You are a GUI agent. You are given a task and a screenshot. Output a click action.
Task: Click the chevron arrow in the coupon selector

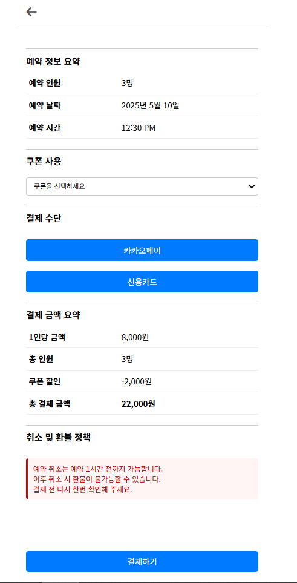[x=251, y=186]
